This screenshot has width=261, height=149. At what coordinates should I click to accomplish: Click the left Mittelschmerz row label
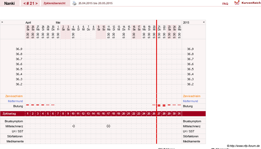pyautogui.click(x=14, y=126)
